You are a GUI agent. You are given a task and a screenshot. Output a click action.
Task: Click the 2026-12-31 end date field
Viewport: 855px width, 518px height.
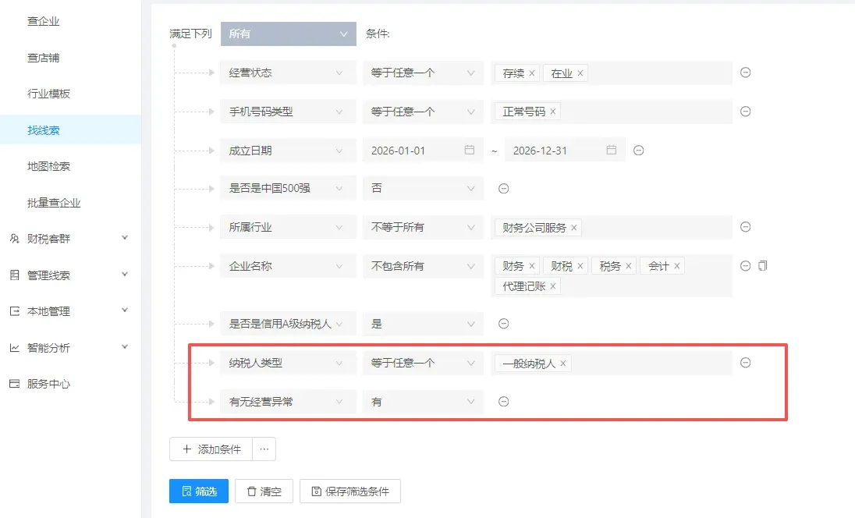pyautogui.click(x=565, y=151)
